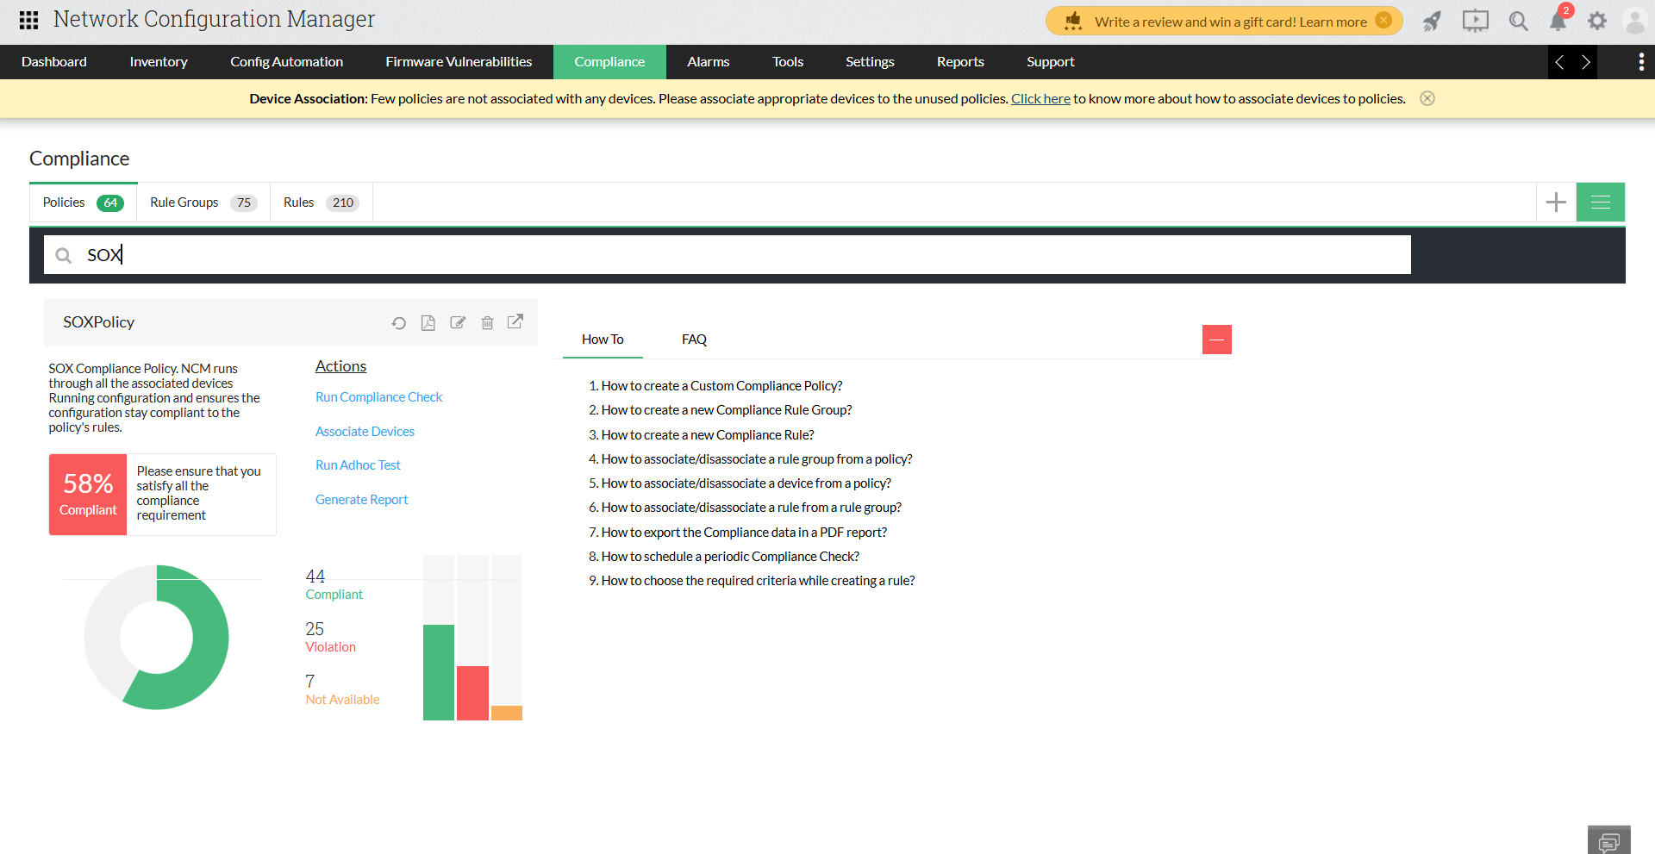Screen dimensions: 1655x854
Task: Add a new policy with plus icon
Action: (x=1556, y=203)
